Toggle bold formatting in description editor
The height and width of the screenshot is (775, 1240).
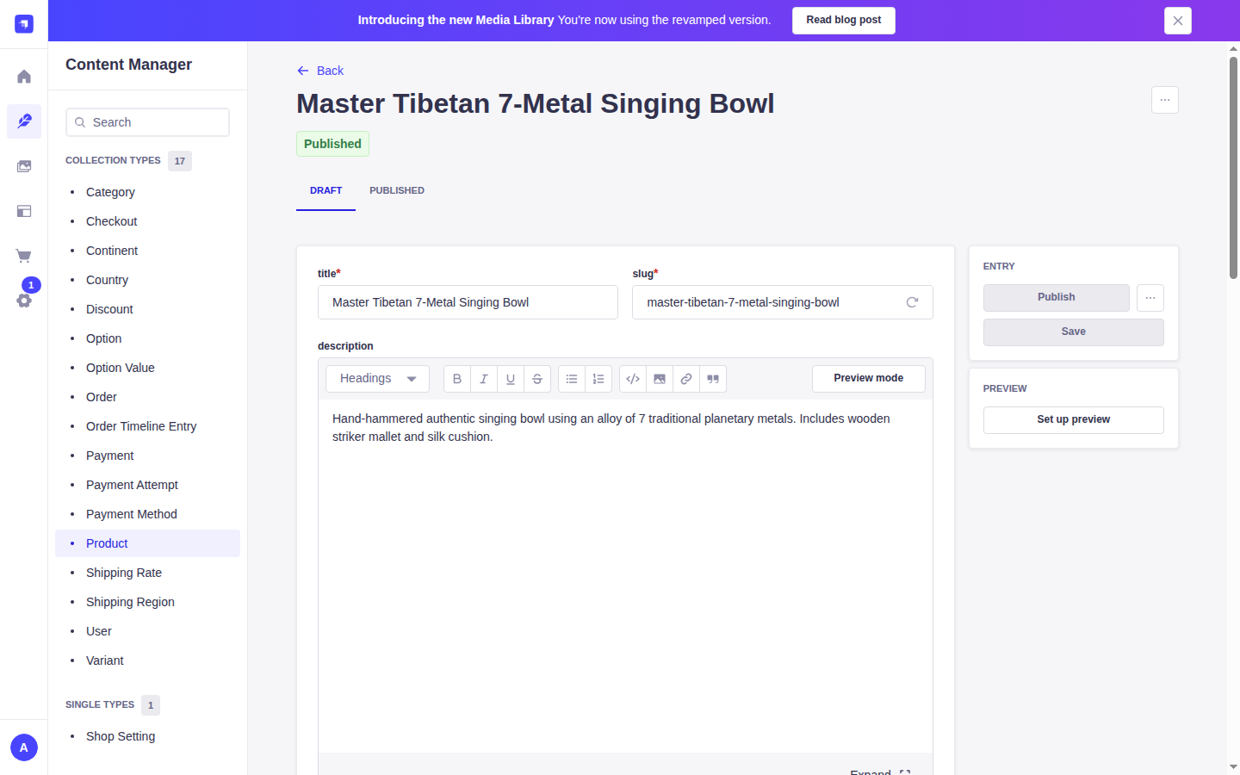pos(457,379)
